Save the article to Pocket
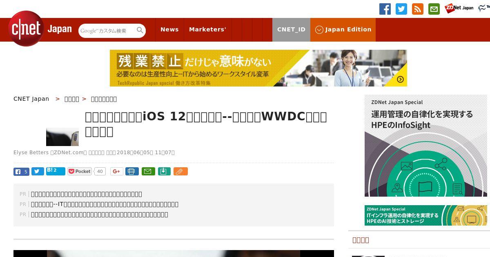Screen dimensions: 490x257 (x=80, y=171)
